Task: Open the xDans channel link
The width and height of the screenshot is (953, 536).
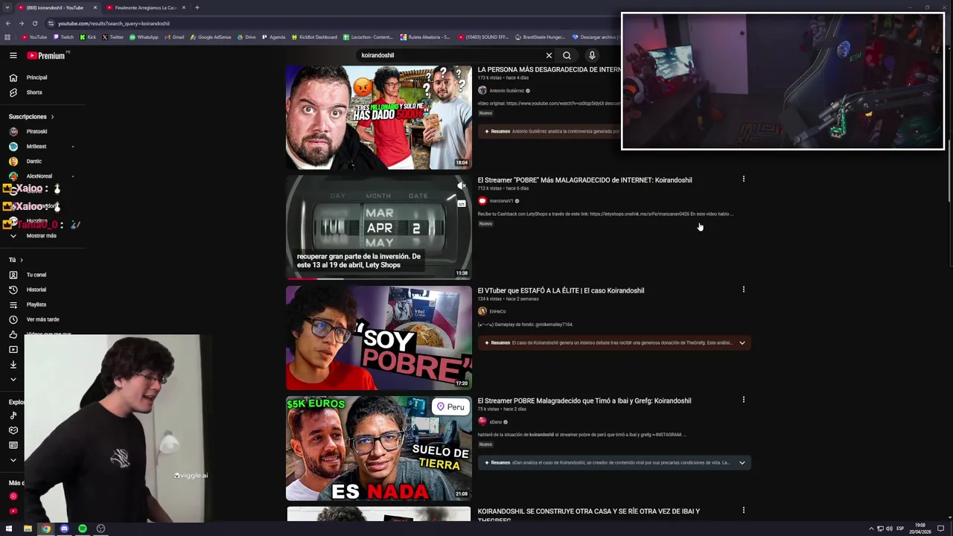Action: click(x=495, y=422)
